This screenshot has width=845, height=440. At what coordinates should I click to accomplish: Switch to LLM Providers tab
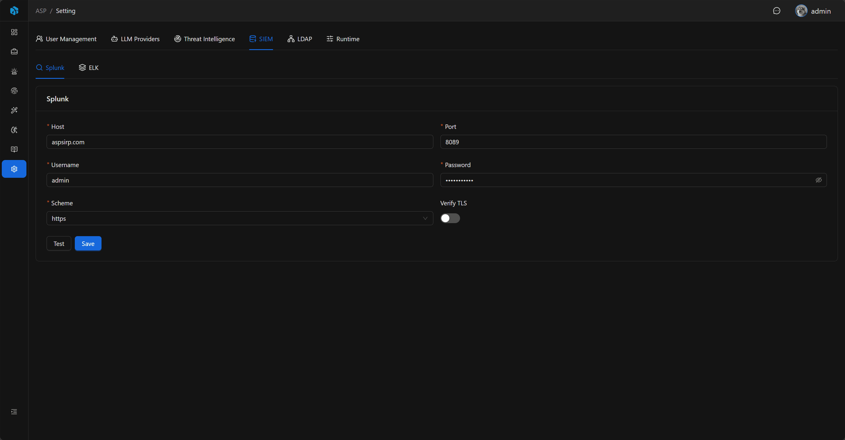coord(135,39)
